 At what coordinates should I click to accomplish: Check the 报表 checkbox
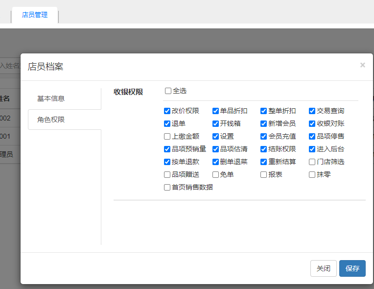(x=264, y=174)
